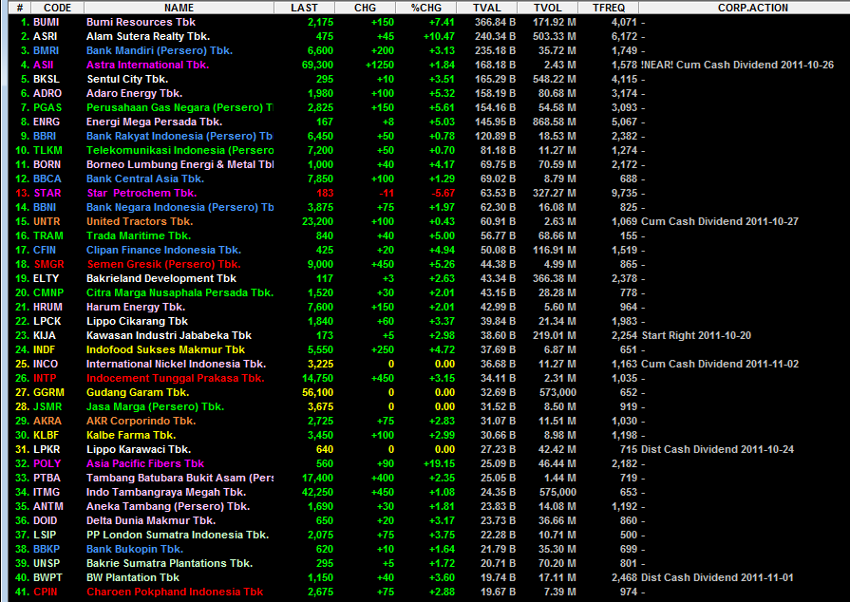The height and width of the screenshot is (602, 850).
Task: Select the BBRI code cell
Action: [x=45, y=136]
